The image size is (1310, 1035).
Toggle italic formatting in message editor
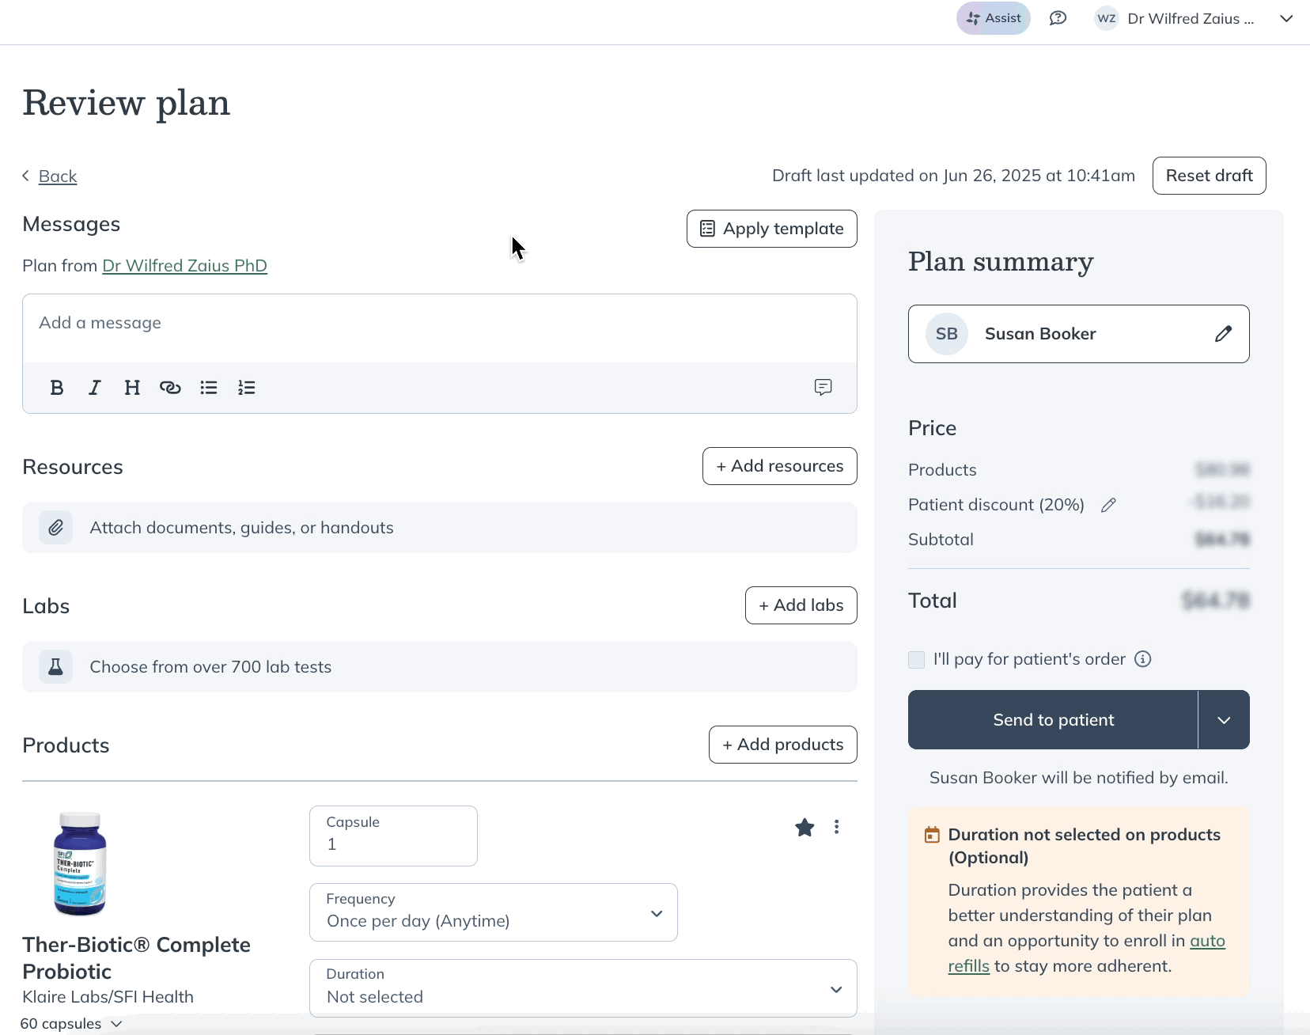click(x=94, y=388)
